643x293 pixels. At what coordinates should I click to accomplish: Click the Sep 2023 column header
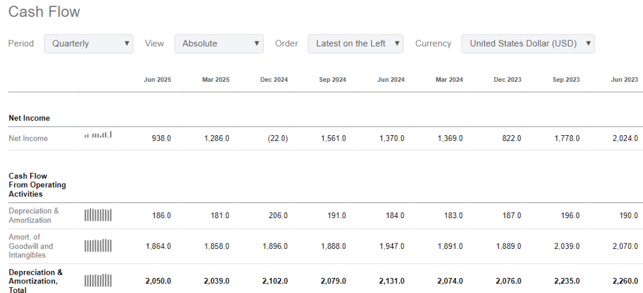pos(566,80)
